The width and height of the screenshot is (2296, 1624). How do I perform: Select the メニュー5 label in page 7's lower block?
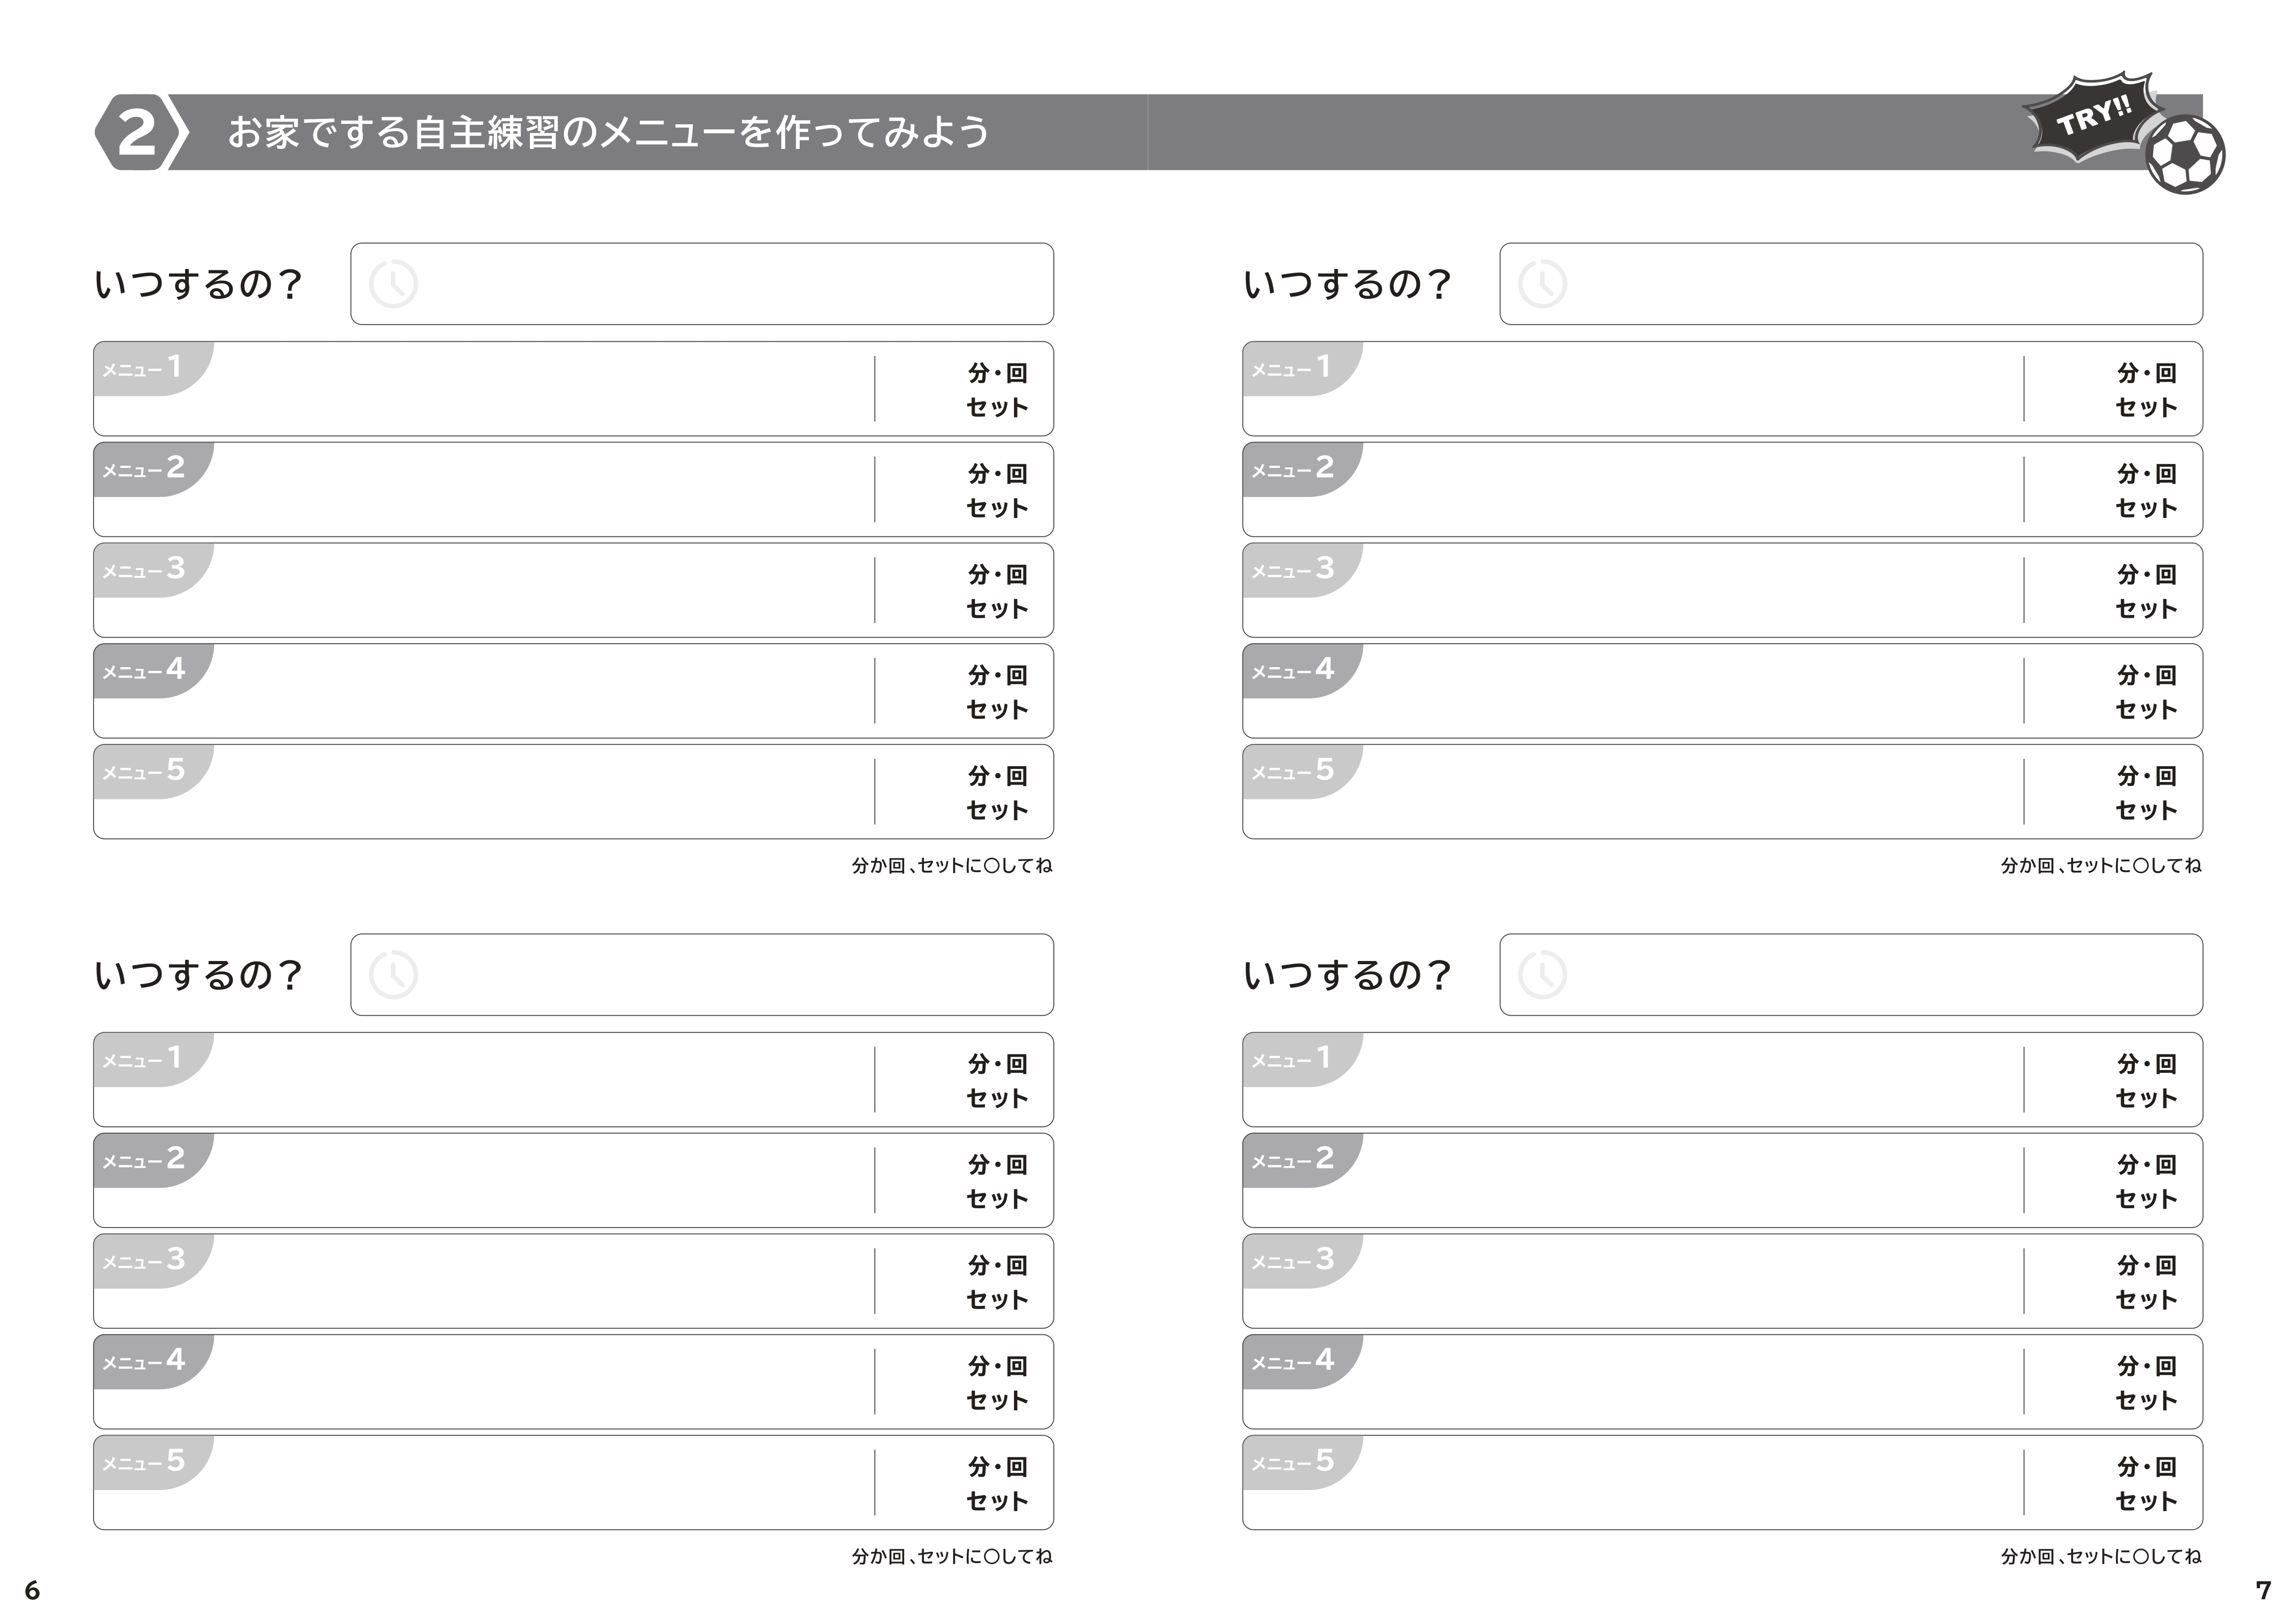point(1292,1462)
